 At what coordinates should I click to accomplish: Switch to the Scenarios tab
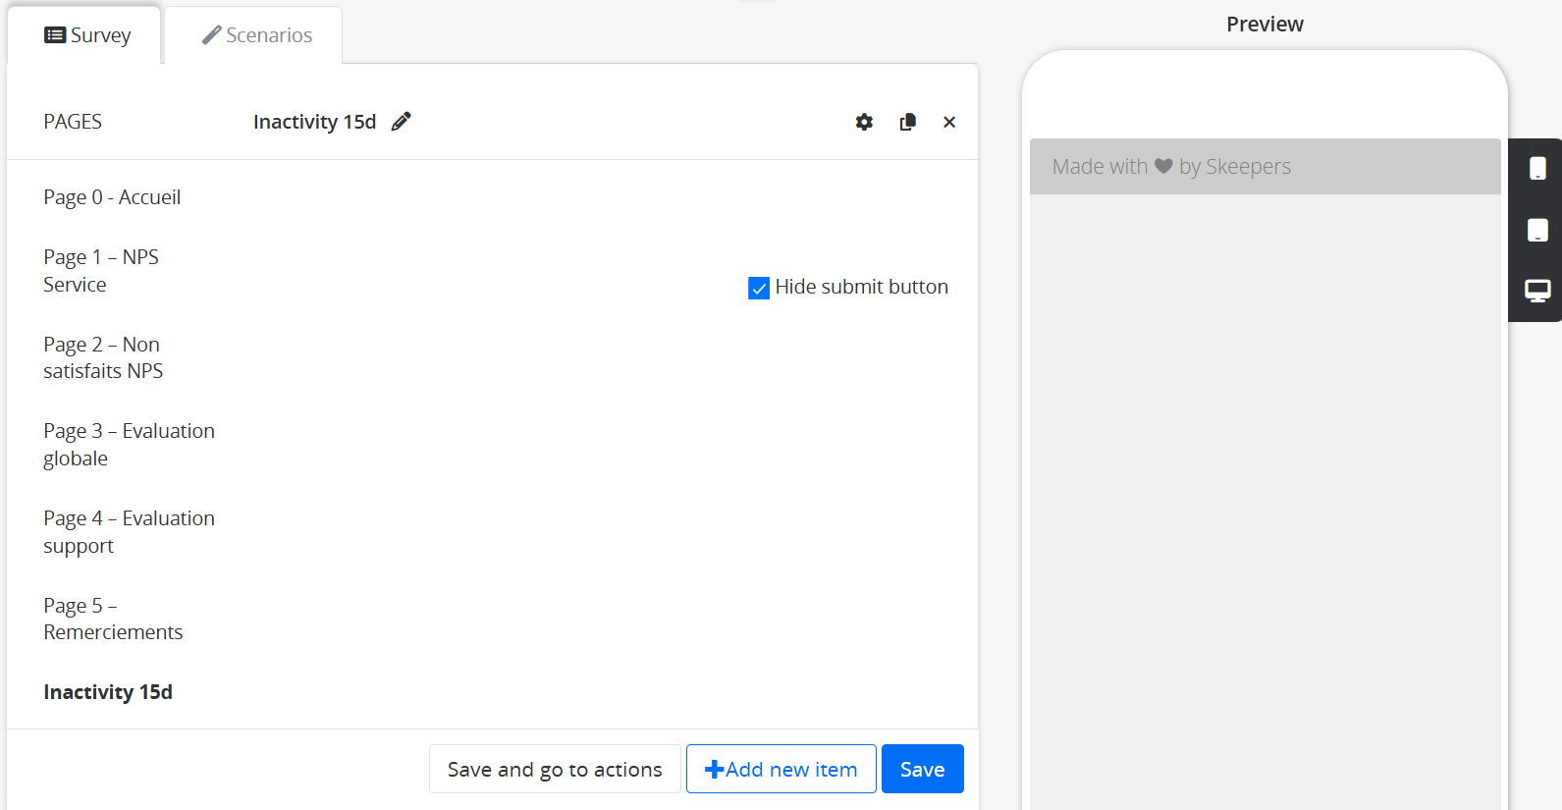pos(257,35)
